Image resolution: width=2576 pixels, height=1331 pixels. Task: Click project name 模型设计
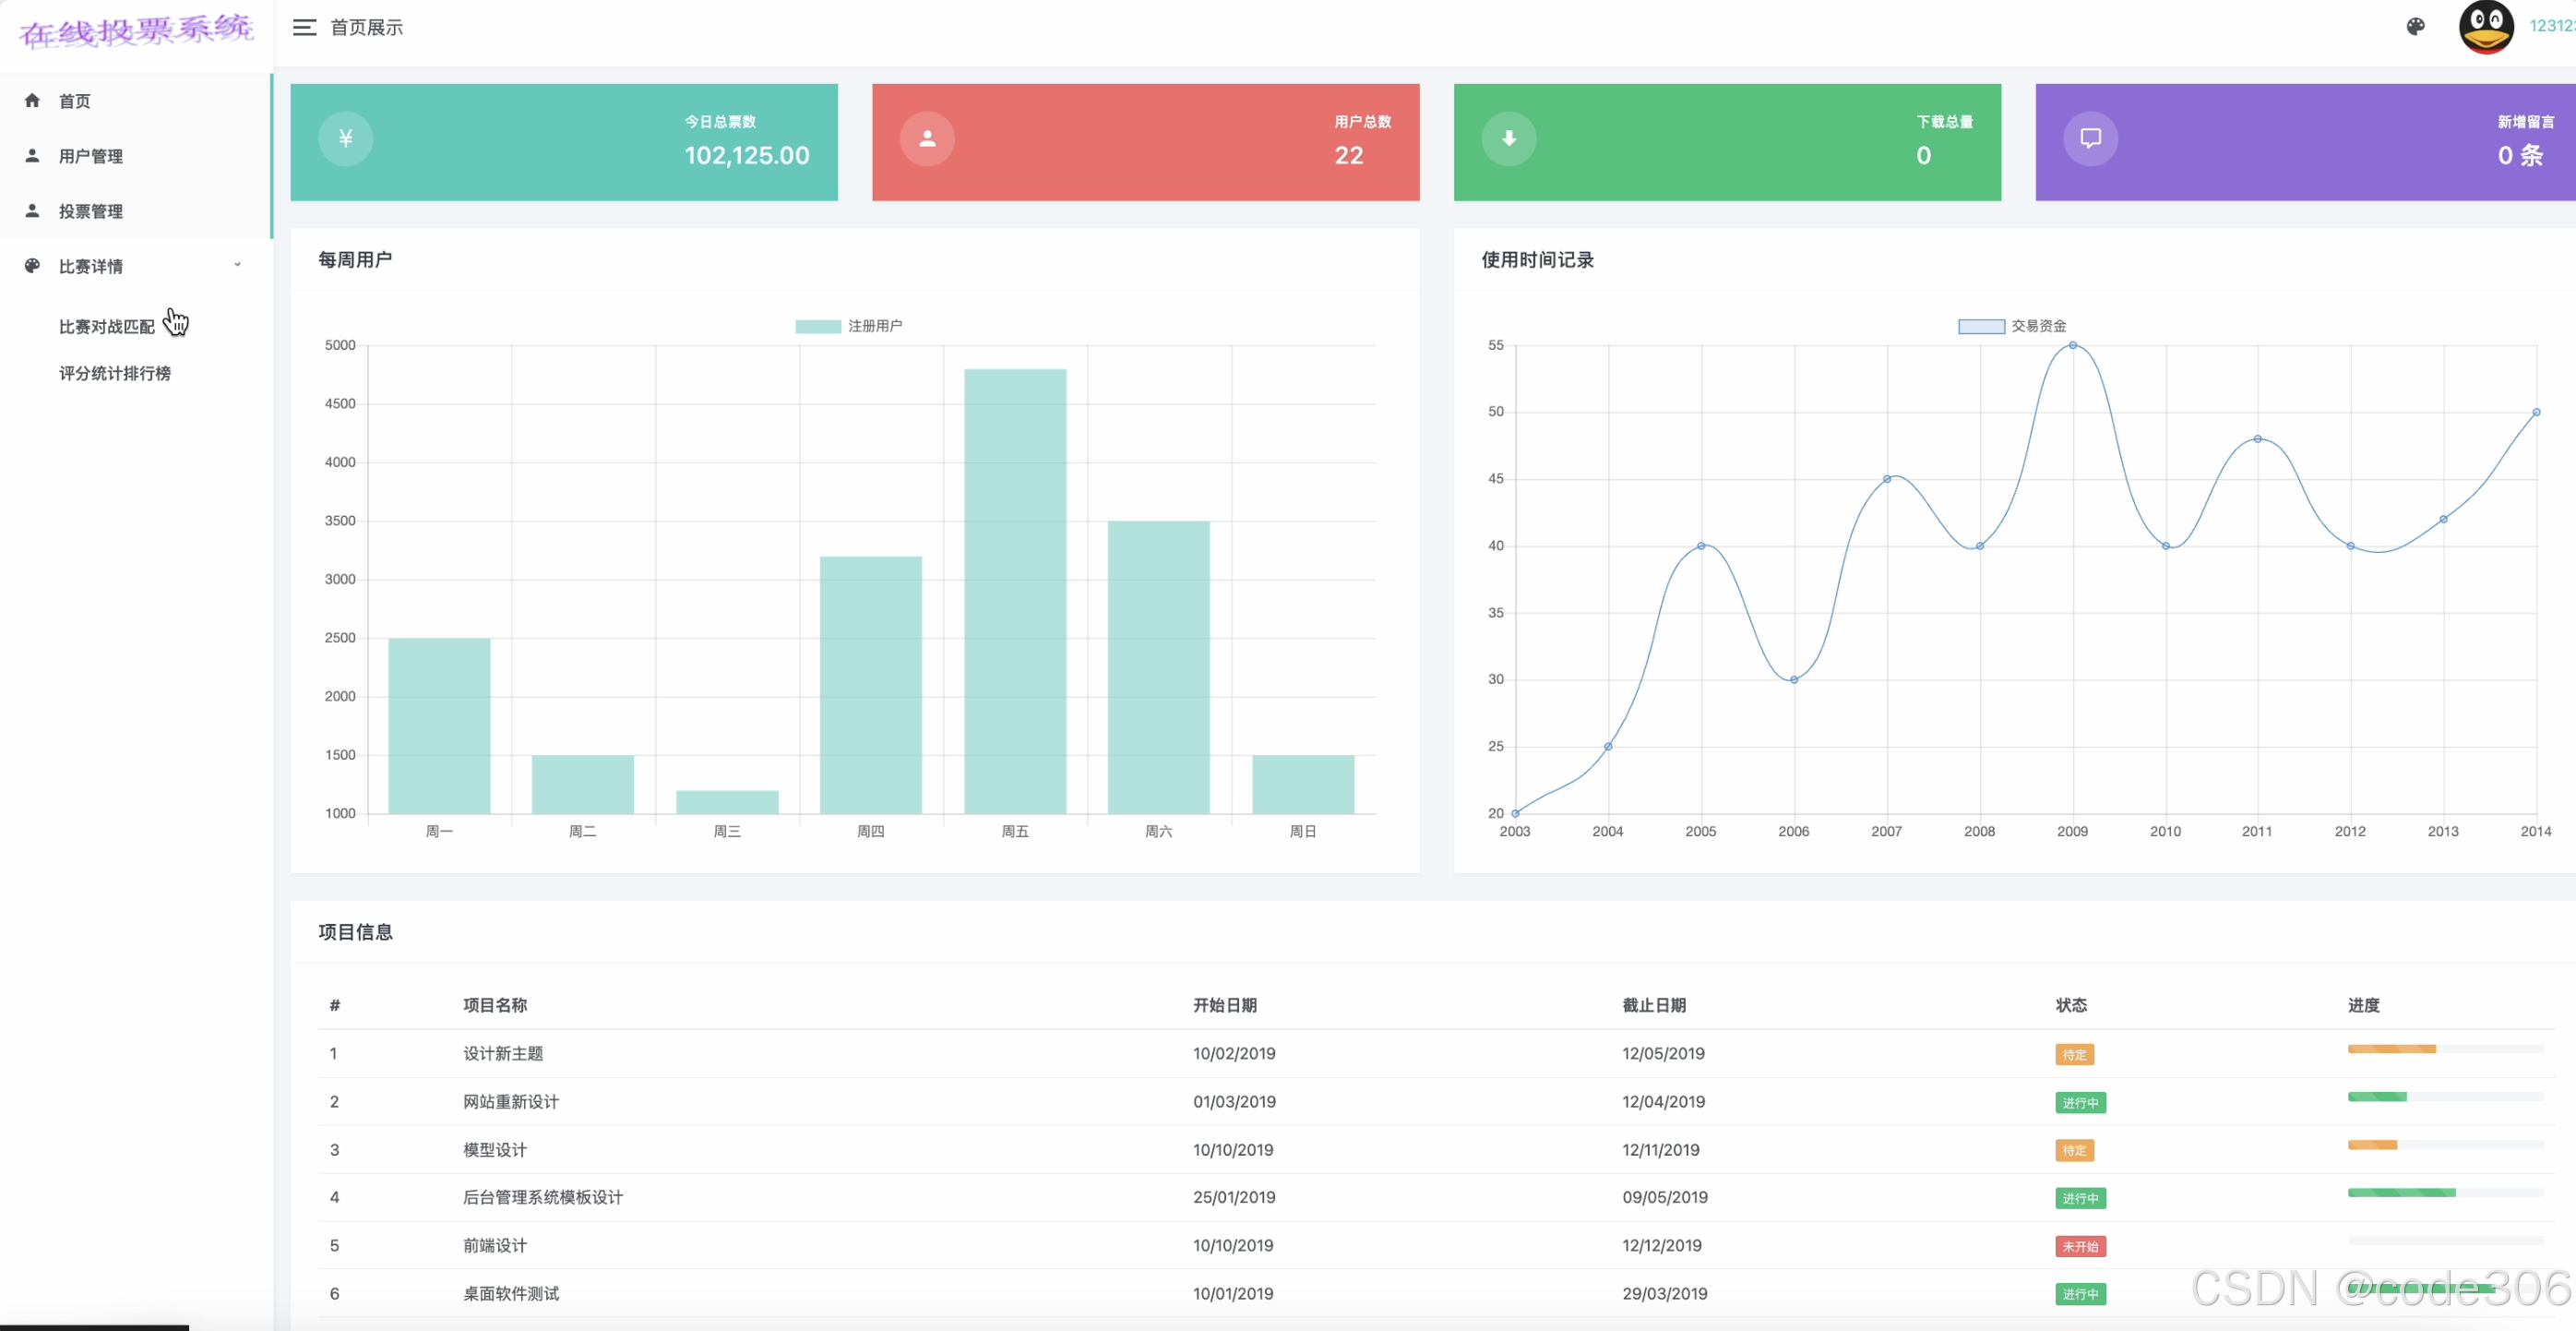click(495, 1150)
